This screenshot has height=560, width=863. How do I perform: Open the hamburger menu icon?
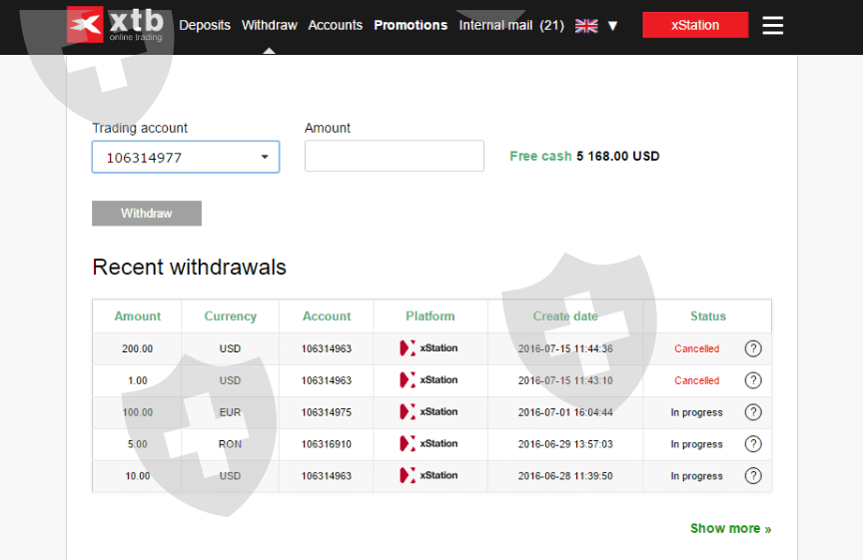773,25
